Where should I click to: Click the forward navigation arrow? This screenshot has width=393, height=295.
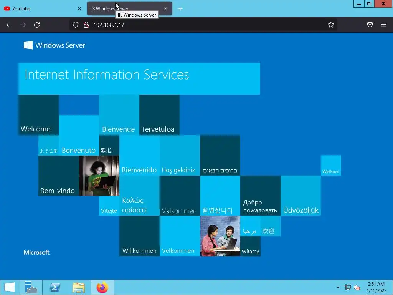23,25
